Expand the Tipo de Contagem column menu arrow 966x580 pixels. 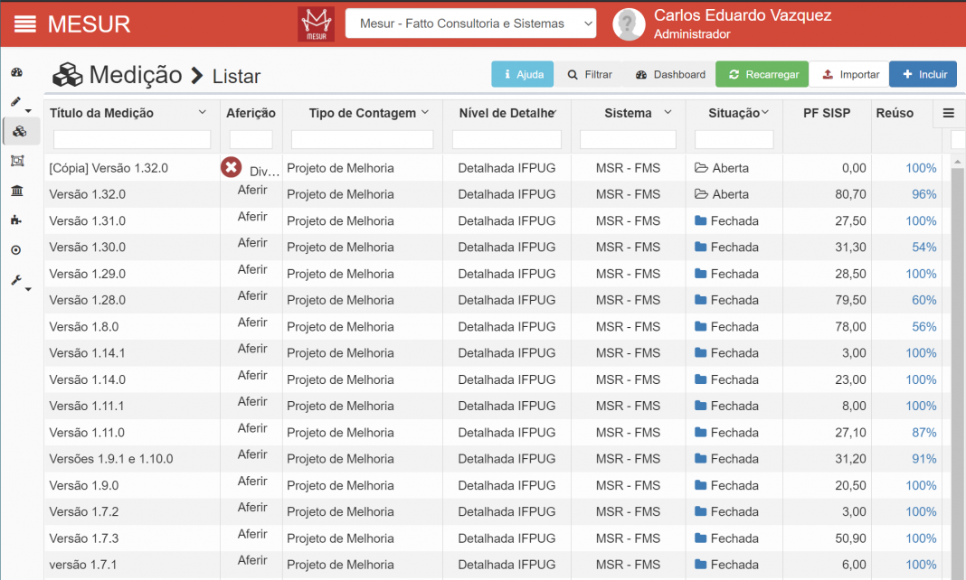[x=425, y=112]
